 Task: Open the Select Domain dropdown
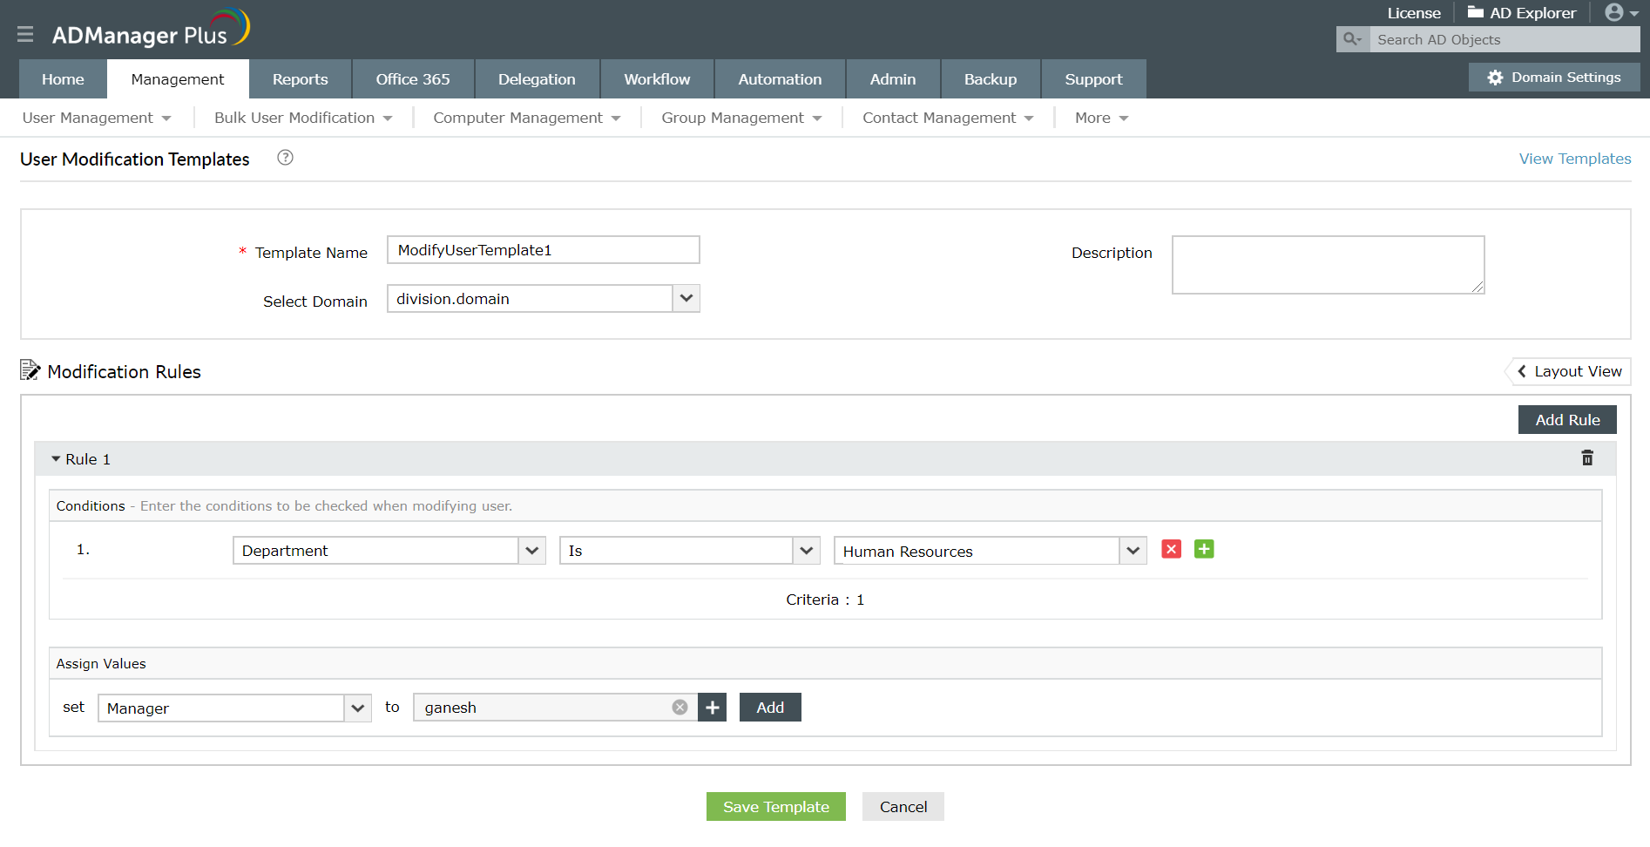tap(686, 298)
